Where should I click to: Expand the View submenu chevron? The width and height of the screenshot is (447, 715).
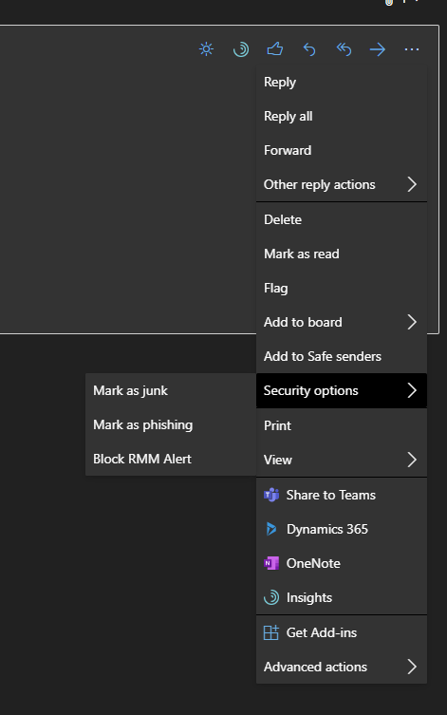click(412, 460)
